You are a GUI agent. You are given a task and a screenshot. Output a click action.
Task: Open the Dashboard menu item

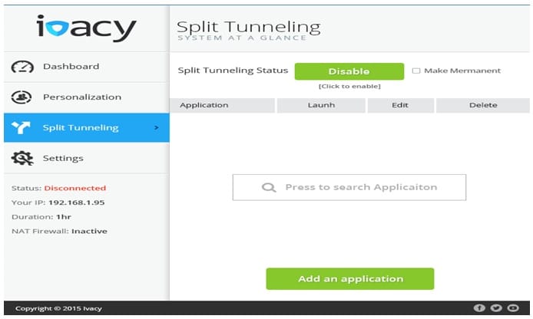tap(87, 67)
